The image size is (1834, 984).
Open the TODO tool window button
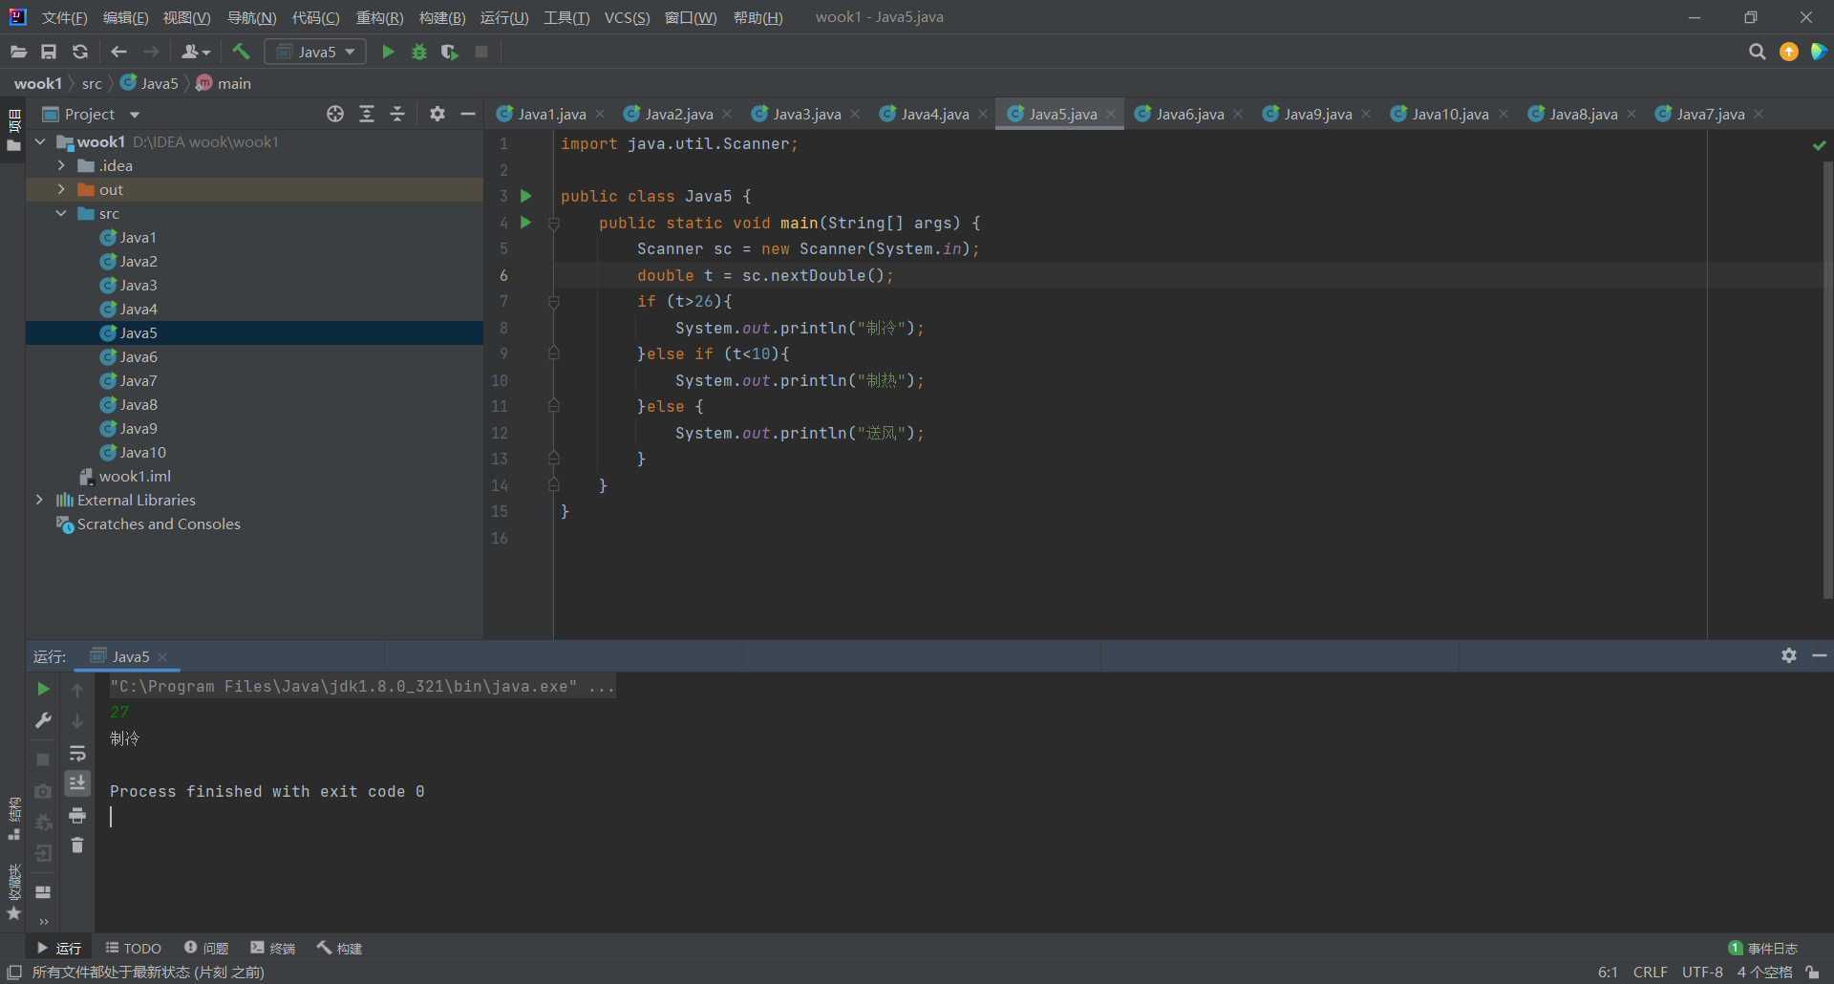(134, 948)
